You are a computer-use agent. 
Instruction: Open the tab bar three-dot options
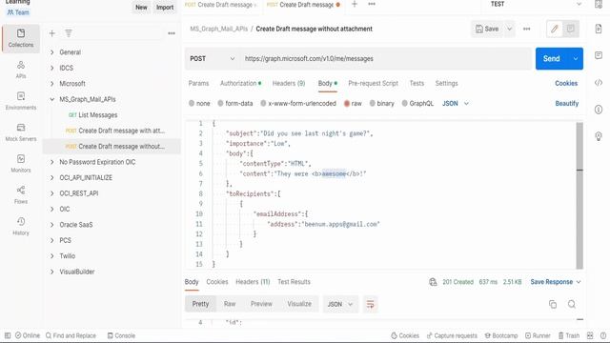pos(372,4)
